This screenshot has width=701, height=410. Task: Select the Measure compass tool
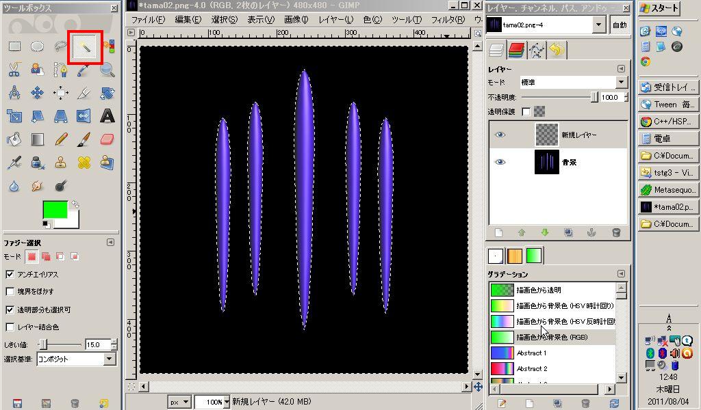[x=14, y=93]
